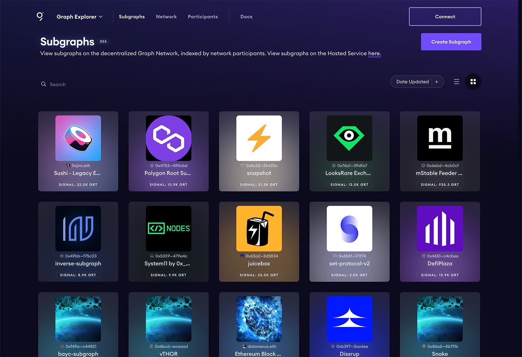This screenshot has width=522, height=357.
Task: Switch to list view
Action: 456,82
